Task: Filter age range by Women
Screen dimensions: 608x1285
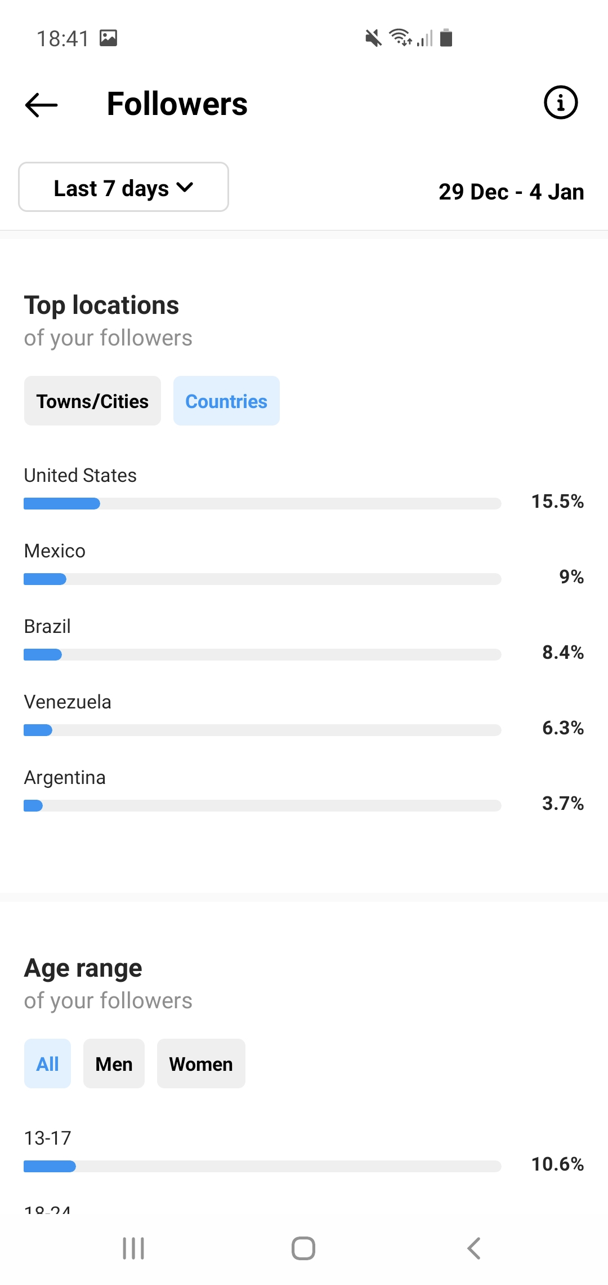Action: 201,1064
